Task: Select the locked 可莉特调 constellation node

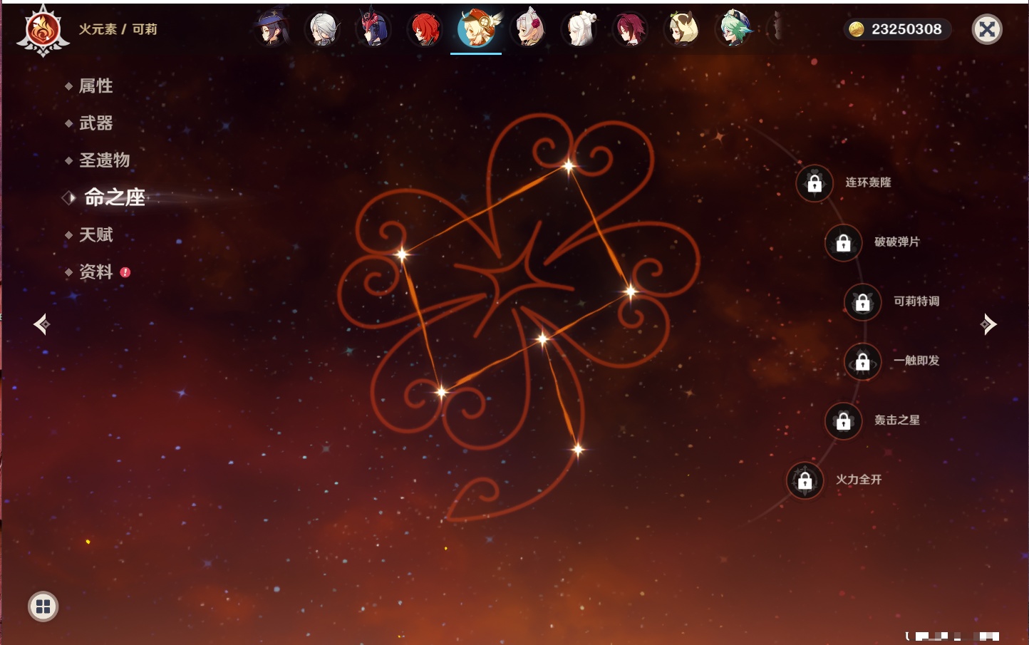Action: 863,302
